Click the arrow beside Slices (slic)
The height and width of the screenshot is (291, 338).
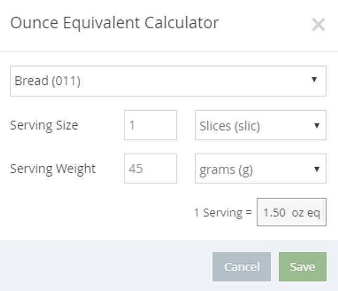316,126
